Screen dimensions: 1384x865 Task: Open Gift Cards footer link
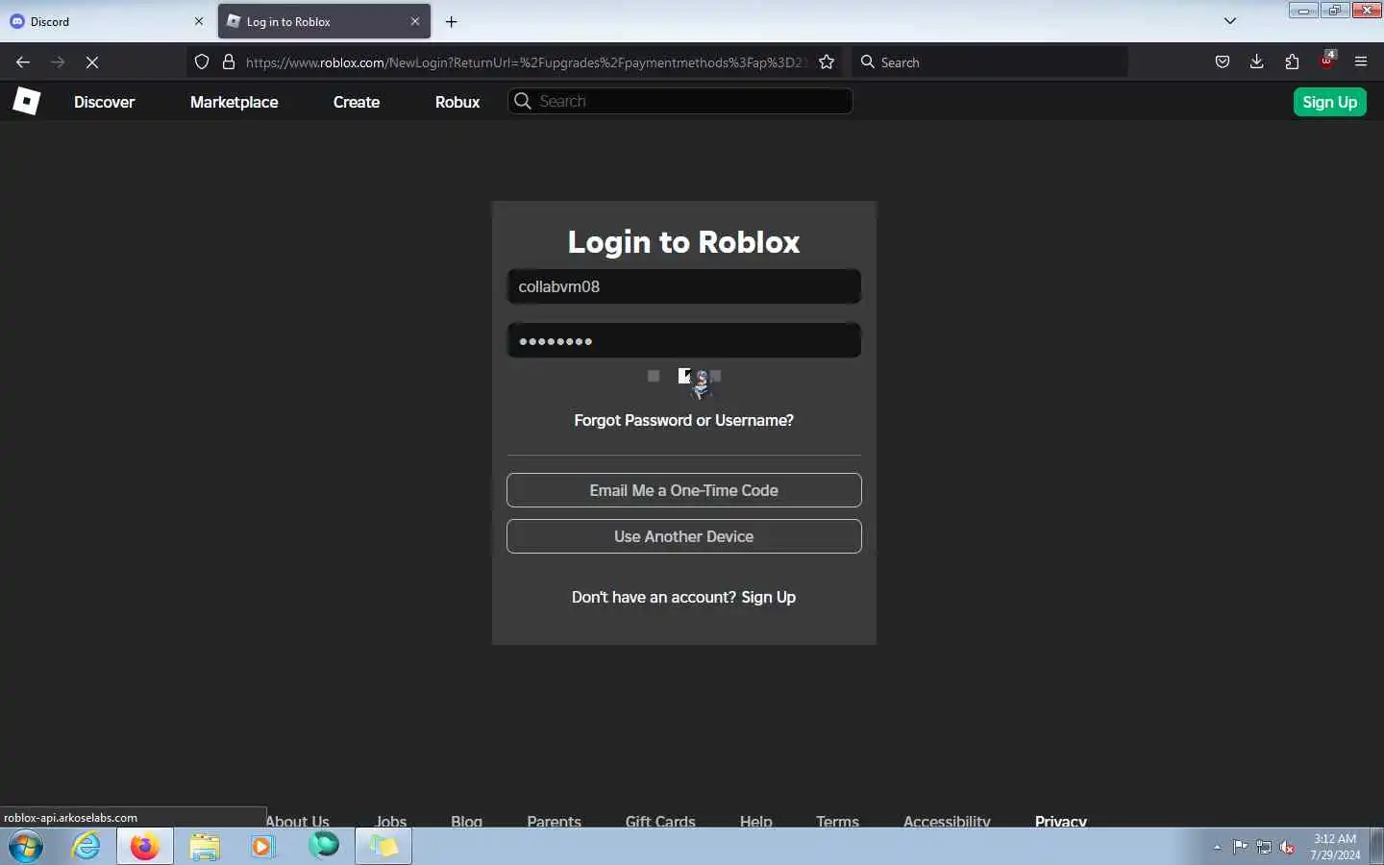click(660, 820)
